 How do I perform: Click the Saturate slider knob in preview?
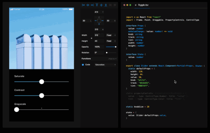point(42,81)
